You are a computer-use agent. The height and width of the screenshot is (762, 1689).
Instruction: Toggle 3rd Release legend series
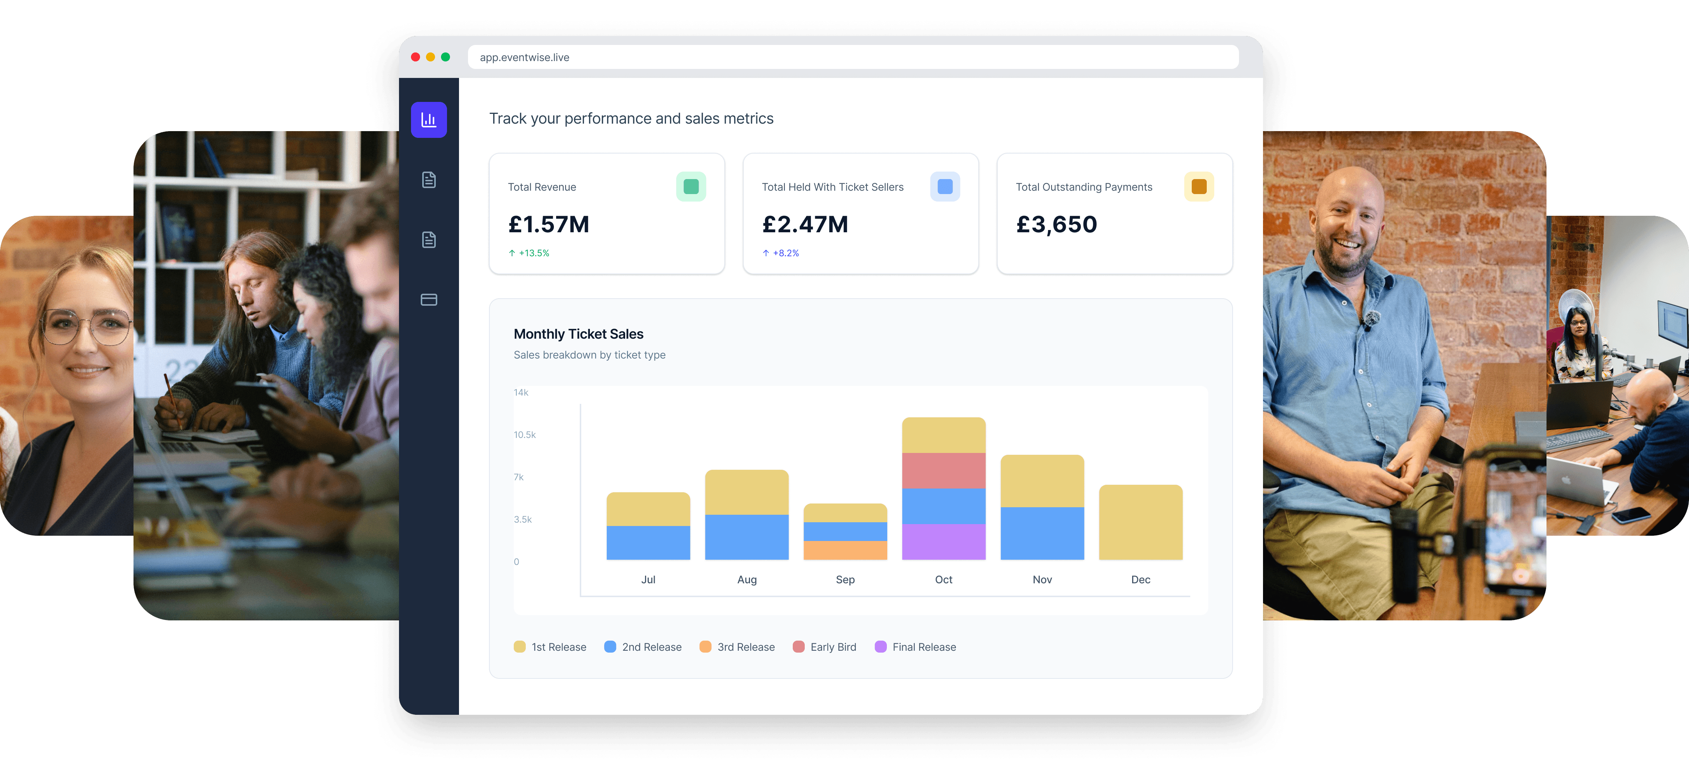[737, 647]
